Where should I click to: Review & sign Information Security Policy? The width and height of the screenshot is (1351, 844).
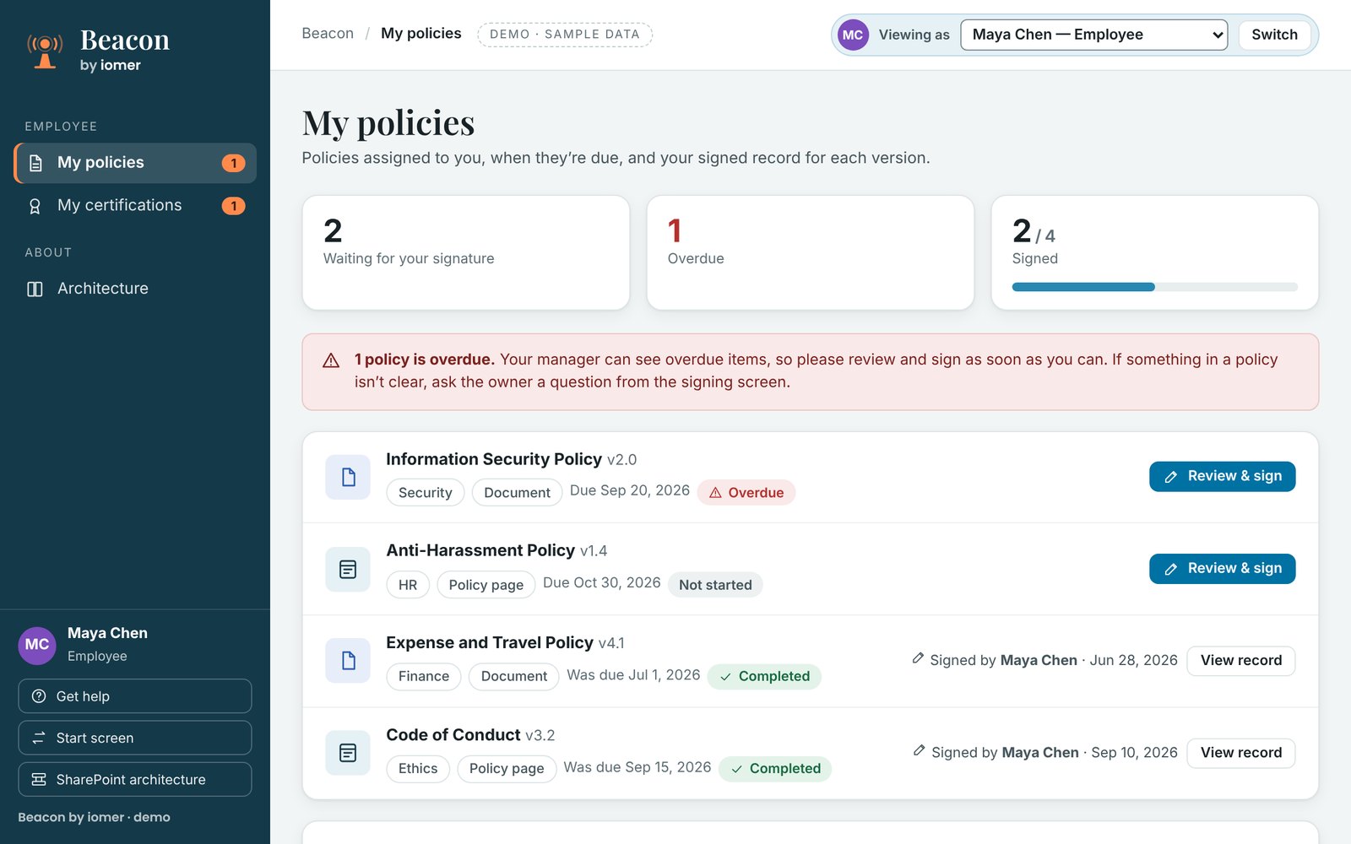coord(1222,477)
